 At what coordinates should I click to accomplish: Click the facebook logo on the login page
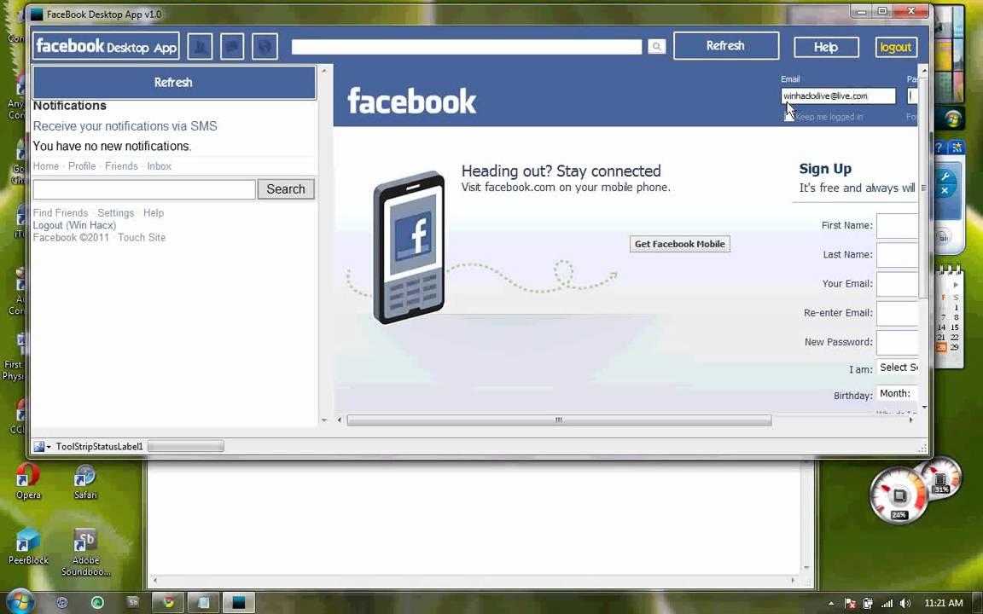click(x=412, y=101)
